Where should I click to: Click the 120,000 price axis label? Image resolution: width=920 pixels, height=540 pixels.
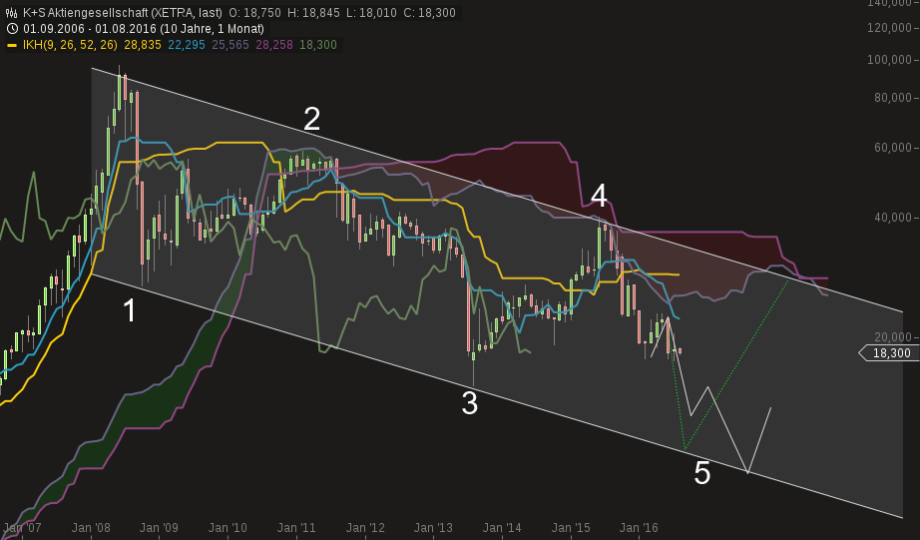(x=889, y=28)
